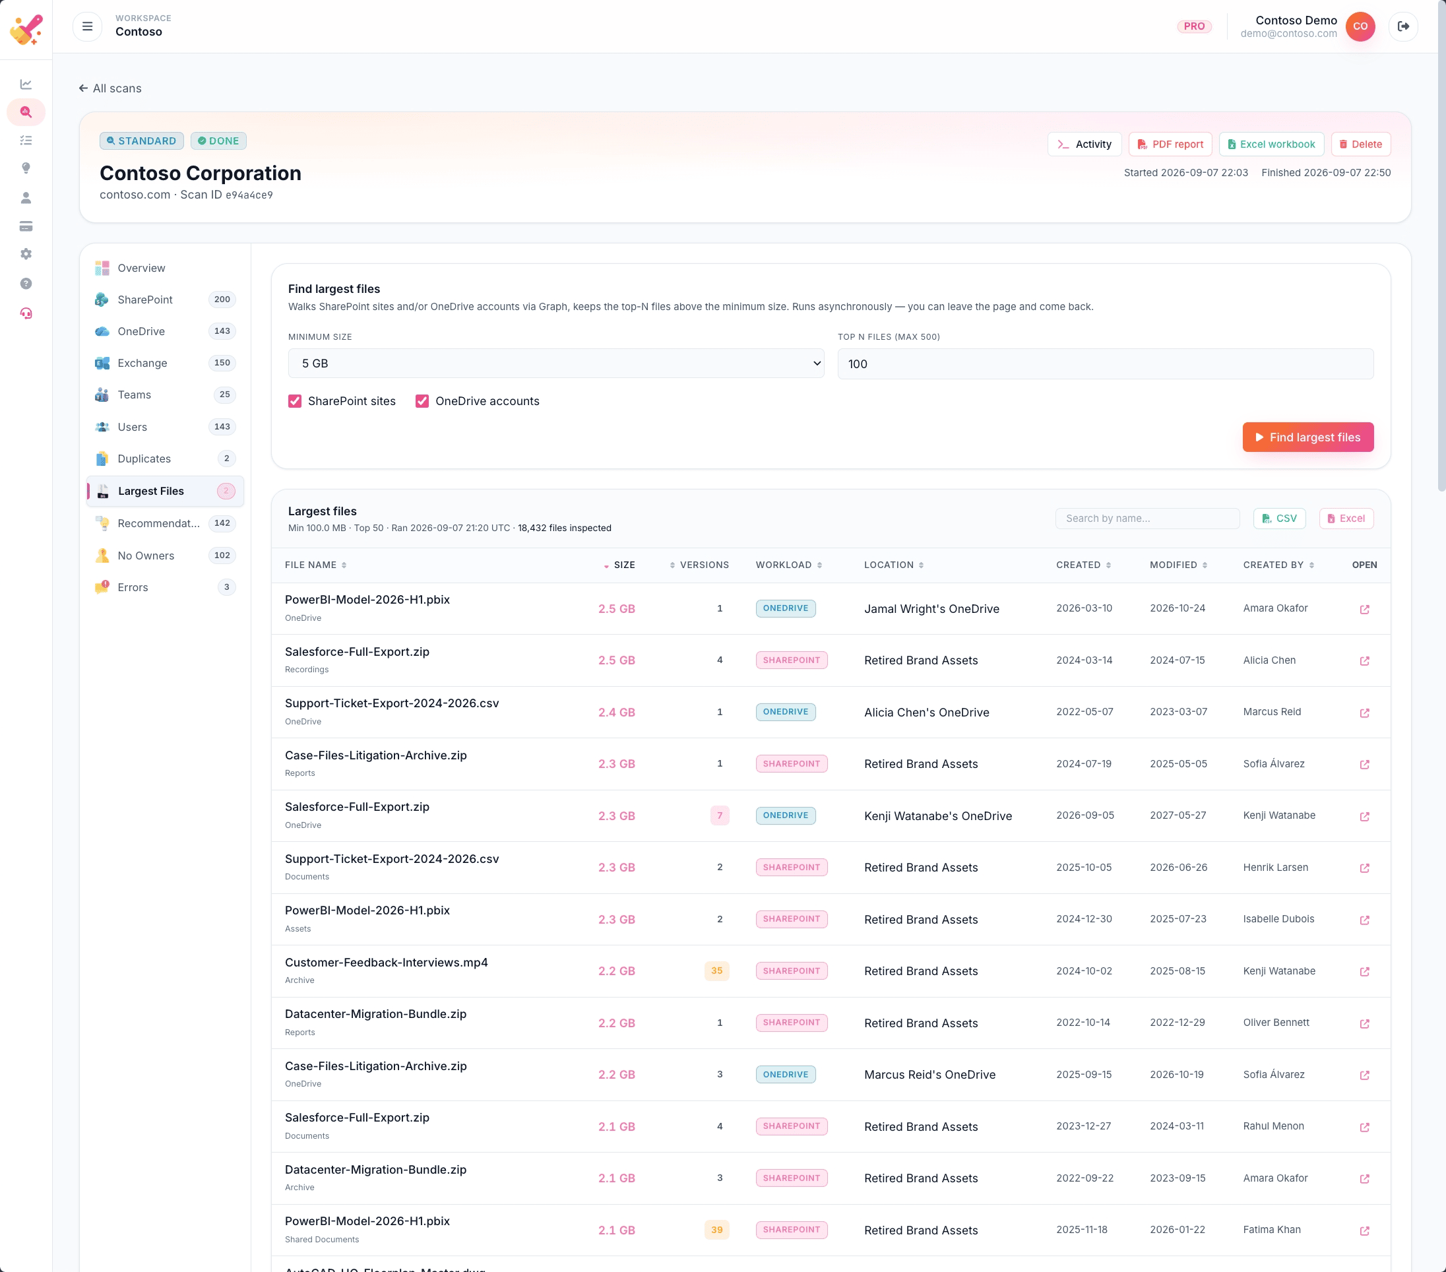
Task: Sort table by Workload column
Action: click(x=789, y=565)
